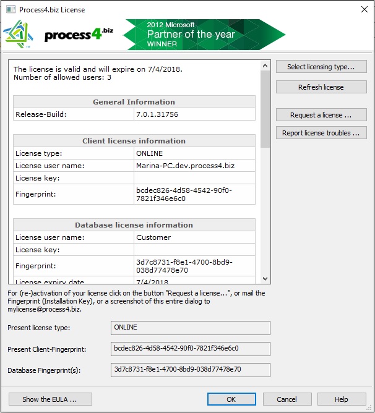Viewport: 375px width, 413px height.
Task: Cancel the license dialog
Action: (287, 399)
